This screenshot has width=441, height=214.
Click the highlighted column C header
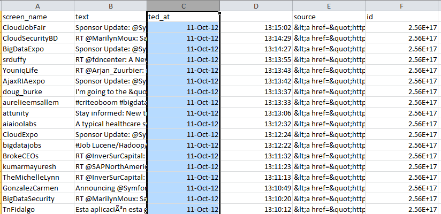click(183, 5)
